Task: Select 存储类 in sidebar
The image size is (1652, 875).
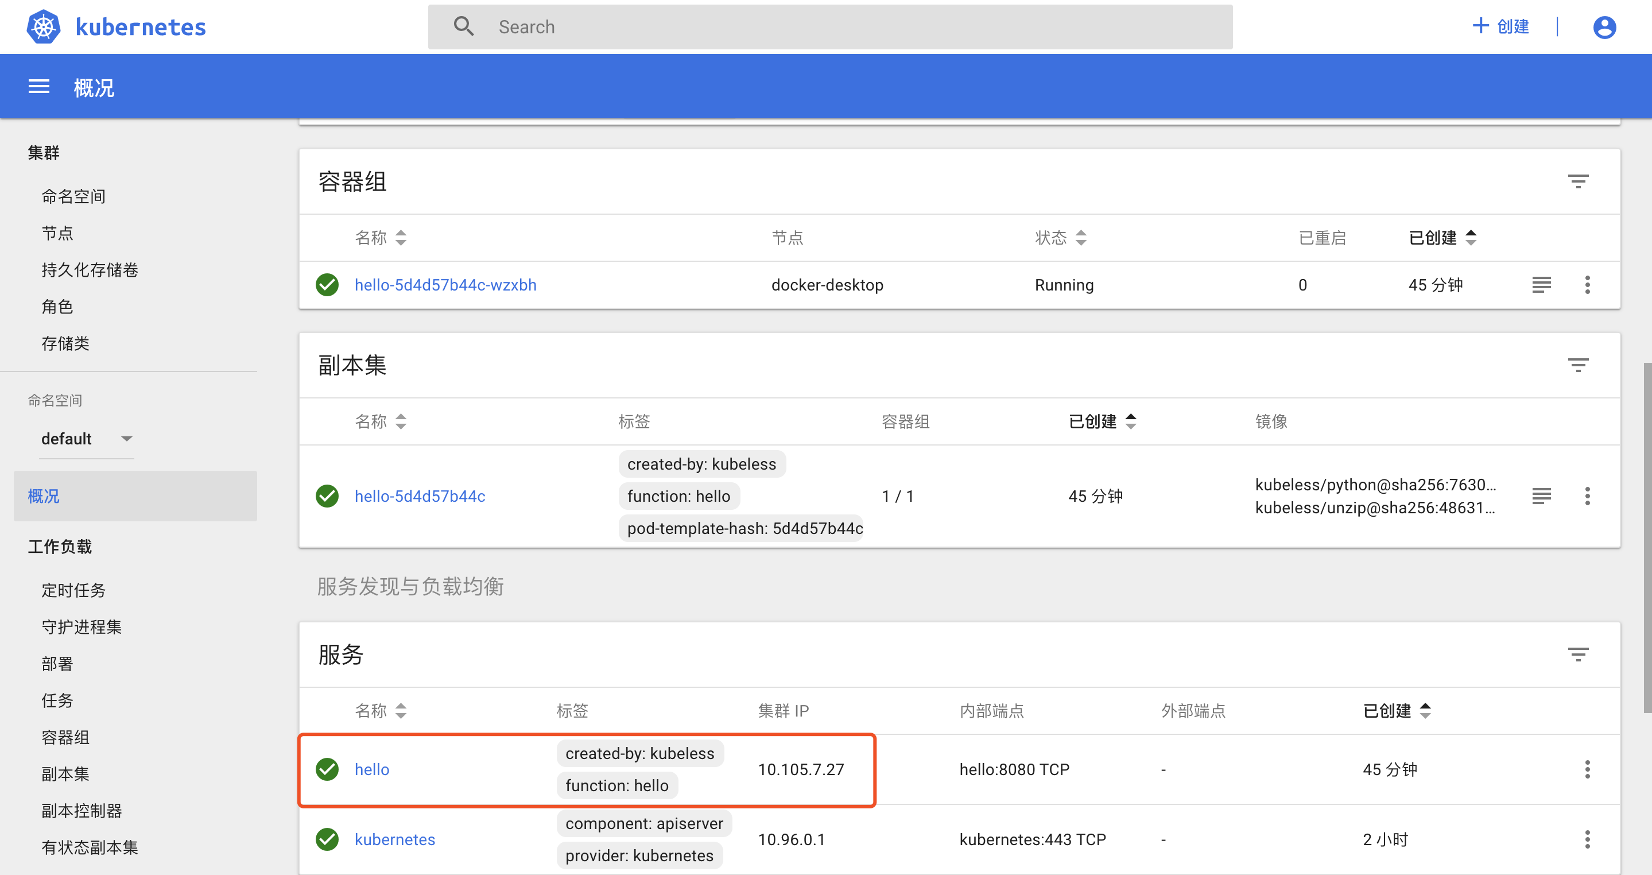Action: pos(65,343)
